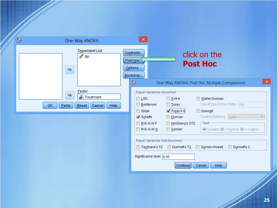Click OK in the One-Way ANOVA dialog
277x208 pixels.
point(50,105)
